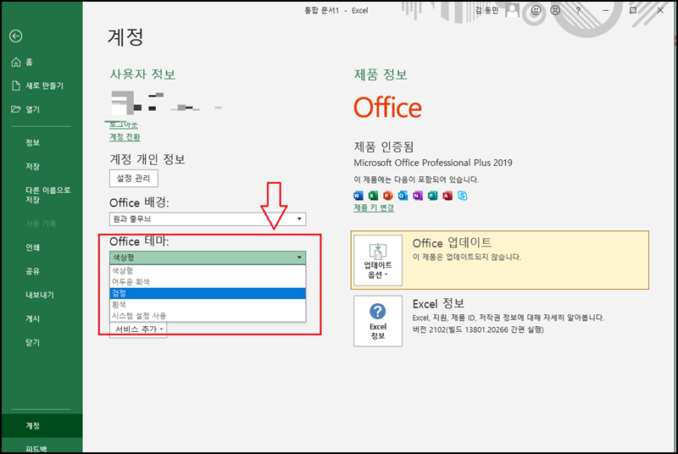
Task: Click the Skype product icon
Action: click(x=462, y=196)
